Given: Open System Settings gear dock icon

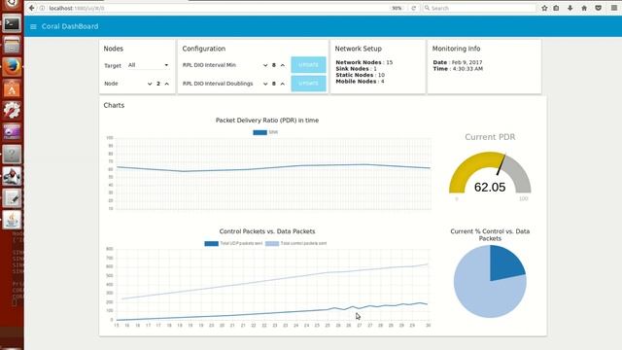Looking at the screenshot, I should tap(12, 110).
